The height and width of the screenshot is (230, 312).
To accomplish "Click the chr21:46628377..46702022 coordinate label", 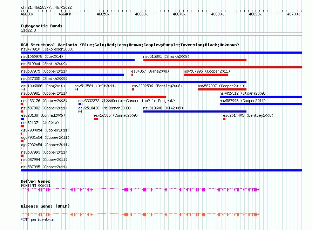I will (x=46, y=7).
